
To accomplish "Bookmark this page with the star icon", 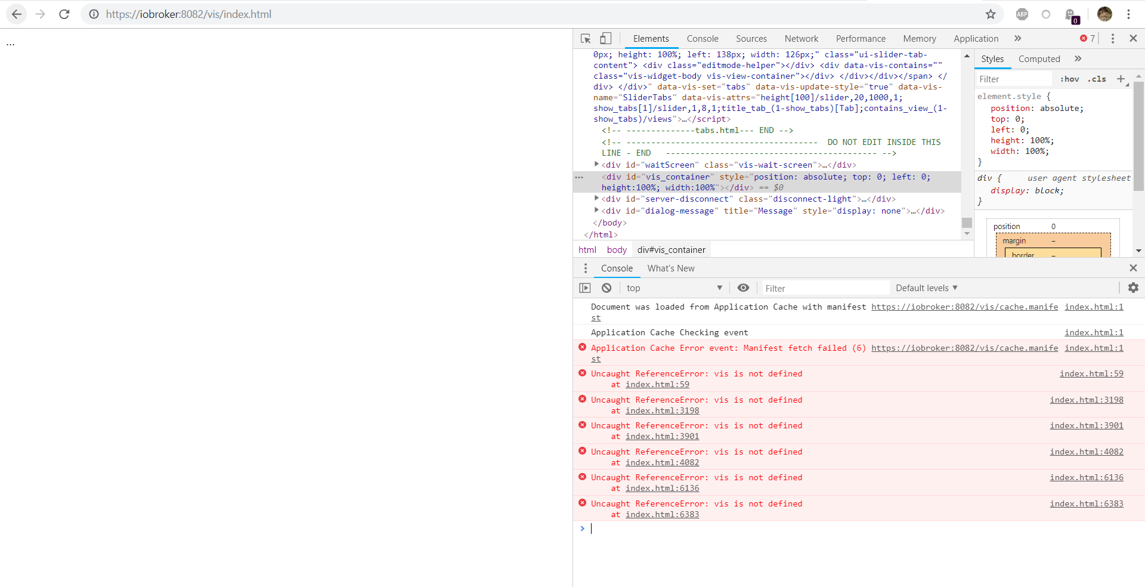I will 991,14.
